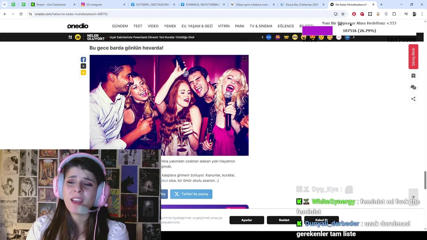Image resolution: width=427 pixels, height=240 pixels.
Task: Open EV, YAŞAM & GEZİ section
Action: [197, 26]
